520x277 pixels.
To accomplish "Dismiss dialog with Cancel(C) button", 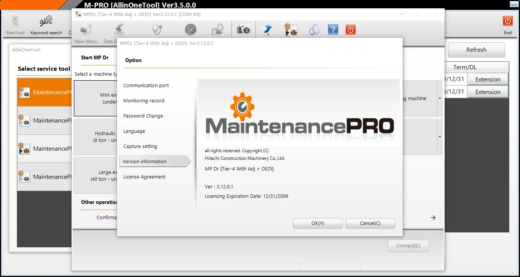I will (370, 223).
